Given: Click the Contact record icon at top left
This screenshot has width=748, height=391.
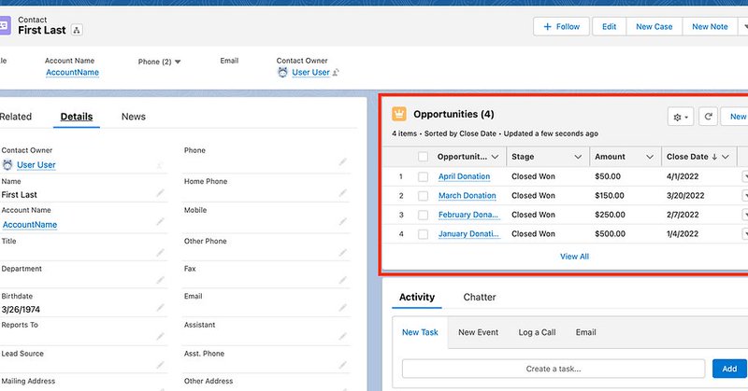Looking at the screenshot, I should click(4, 25).
